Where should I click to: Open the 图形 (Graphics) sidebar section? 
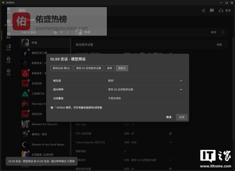coord(9,35)
